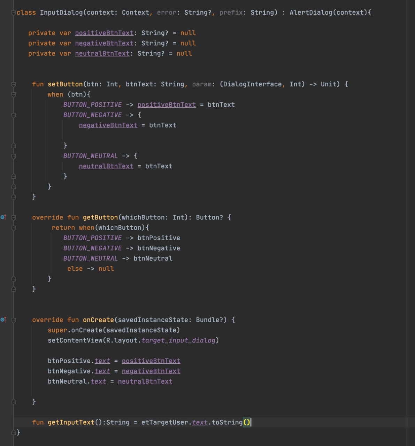
Task: Click 'neutralBtnText' in the 'neutralBtnText = btnText' line
Action: click(106, 166)
